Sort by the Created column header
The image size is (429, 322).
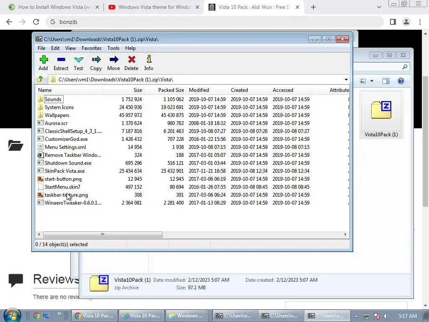(249, 90)
